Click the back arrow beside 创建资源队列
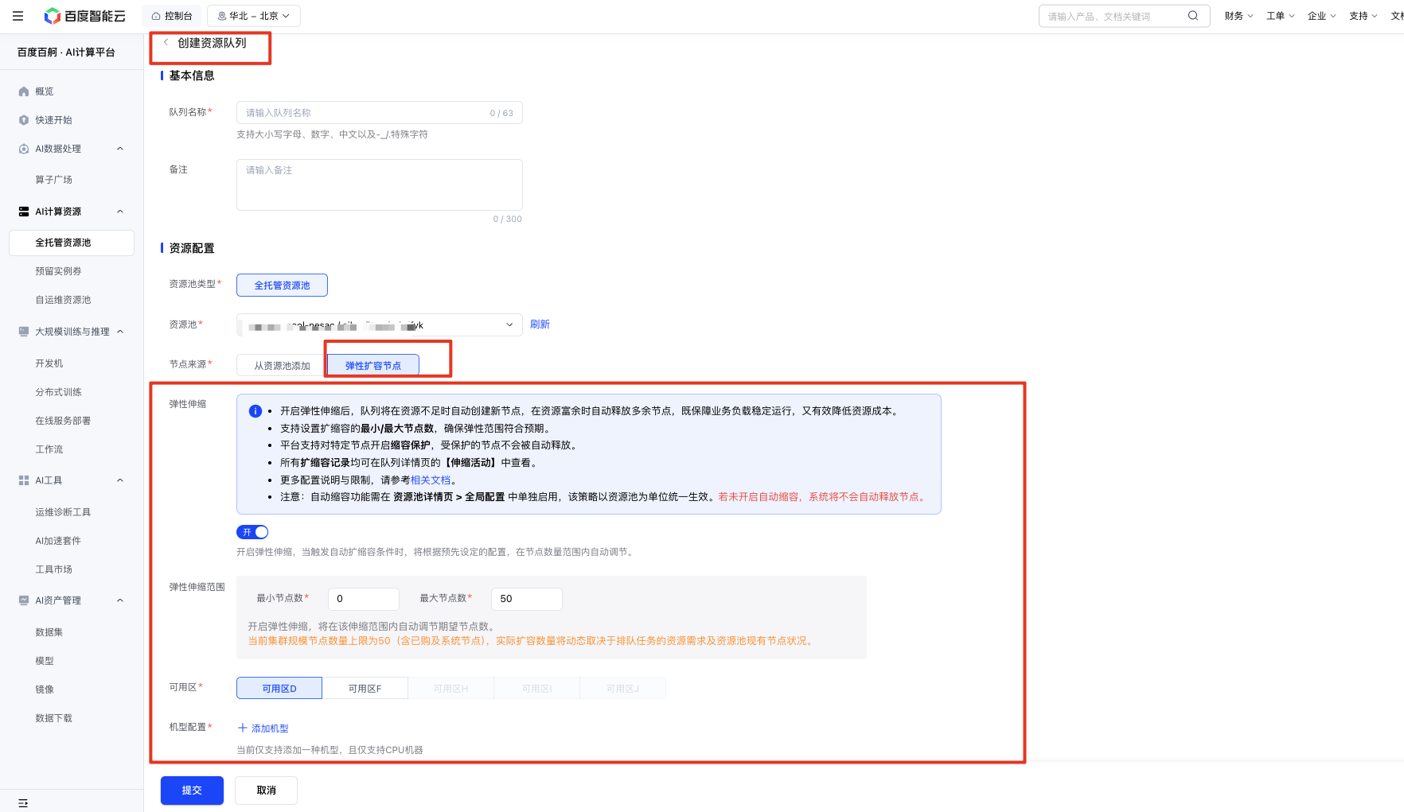Viewport: 1404px width, 812px height. tap(166, 43)
